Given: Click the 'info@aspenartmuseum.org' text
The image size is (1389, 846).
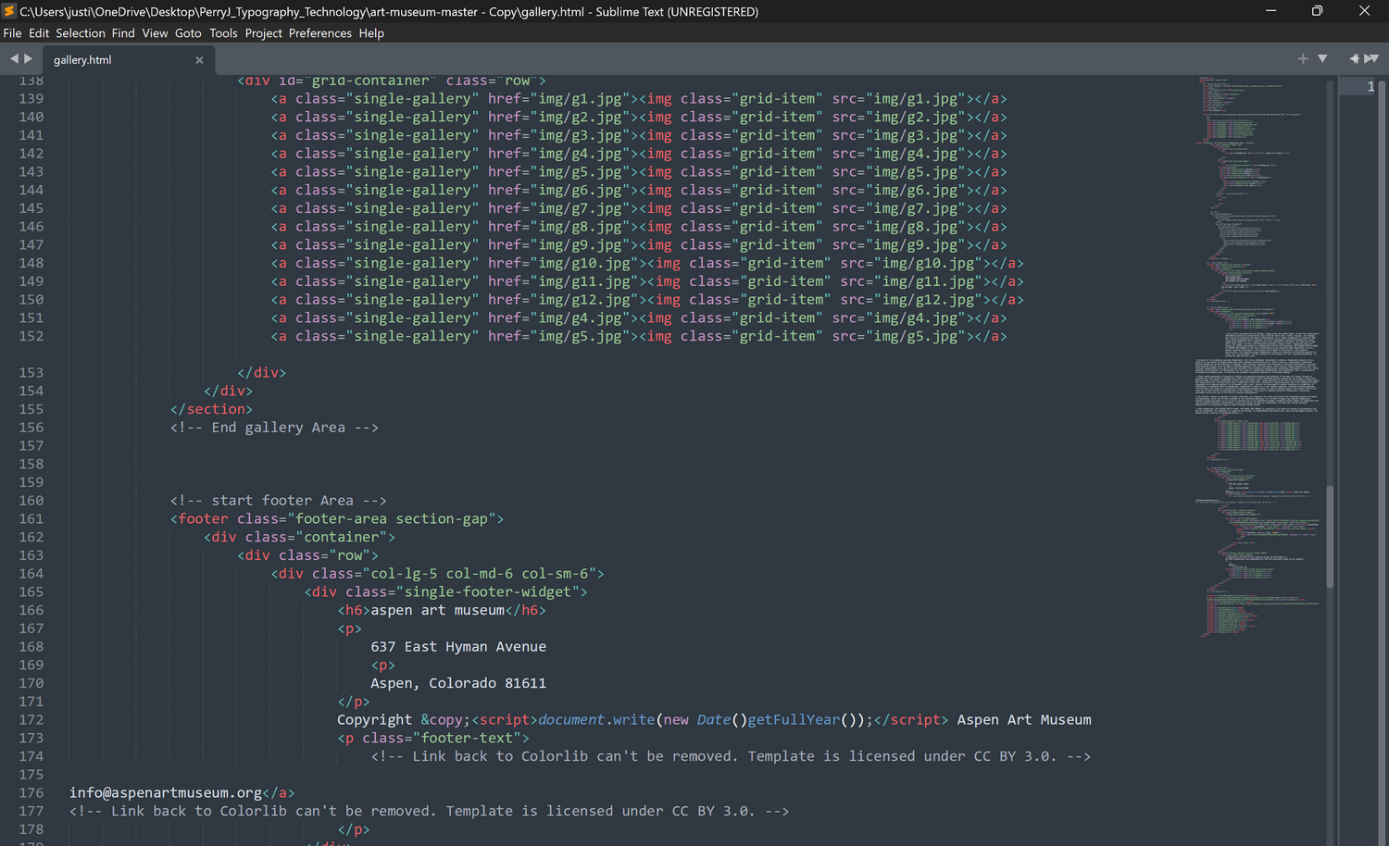Looking at the screenshot, I should [x=166, y=793].
